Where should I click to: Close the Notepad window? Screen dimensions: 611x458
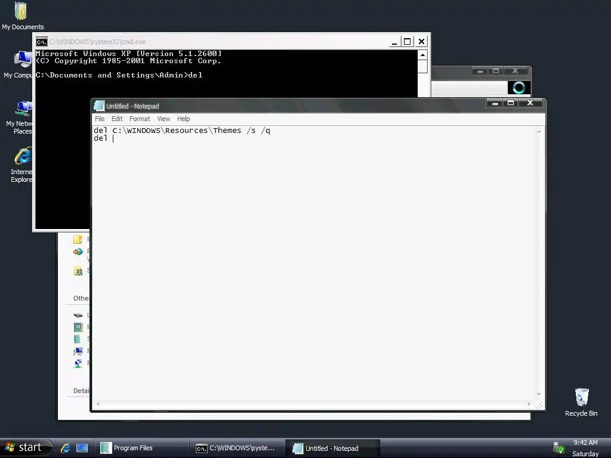tap(530, 103)
